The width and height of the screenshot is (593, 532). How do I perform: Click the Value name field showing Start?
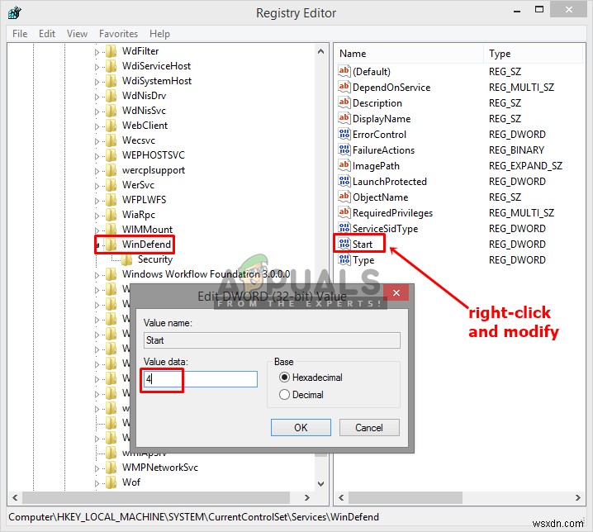272,340
